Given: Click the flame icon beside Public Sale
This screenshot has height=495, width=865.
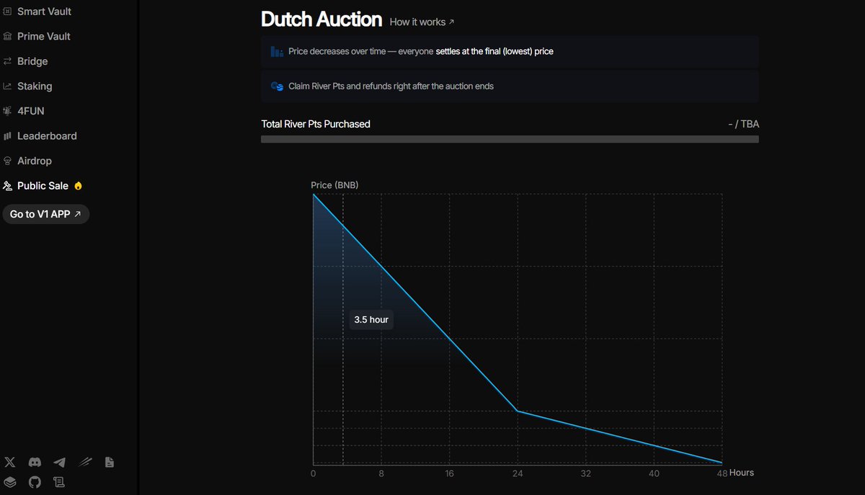Looking at the screenshot, I should pyautogui.click(x=78, y=186).
